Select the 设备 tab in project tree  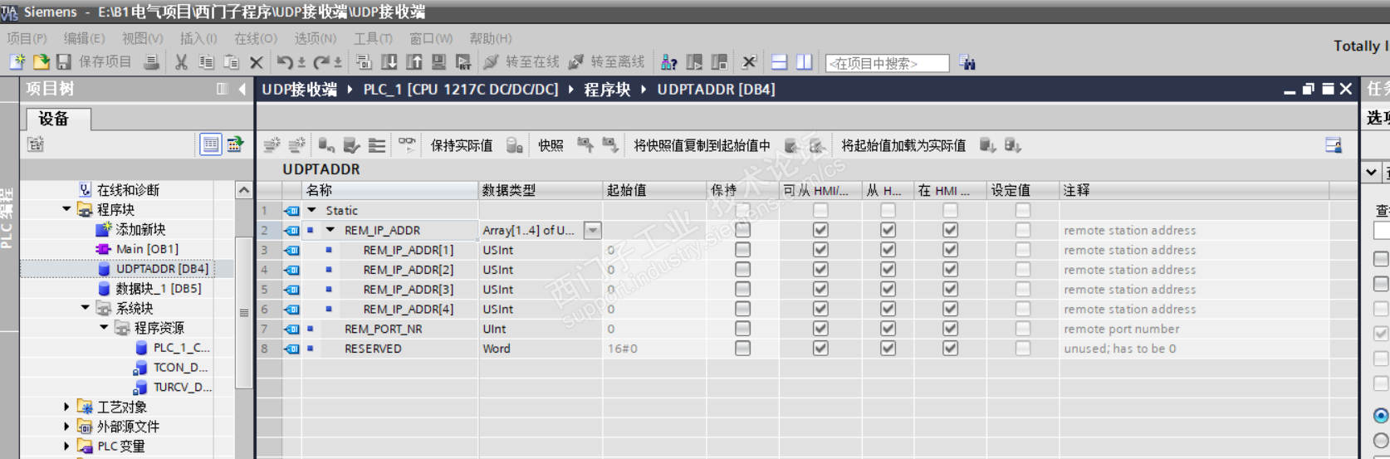[x=56, y=119]
